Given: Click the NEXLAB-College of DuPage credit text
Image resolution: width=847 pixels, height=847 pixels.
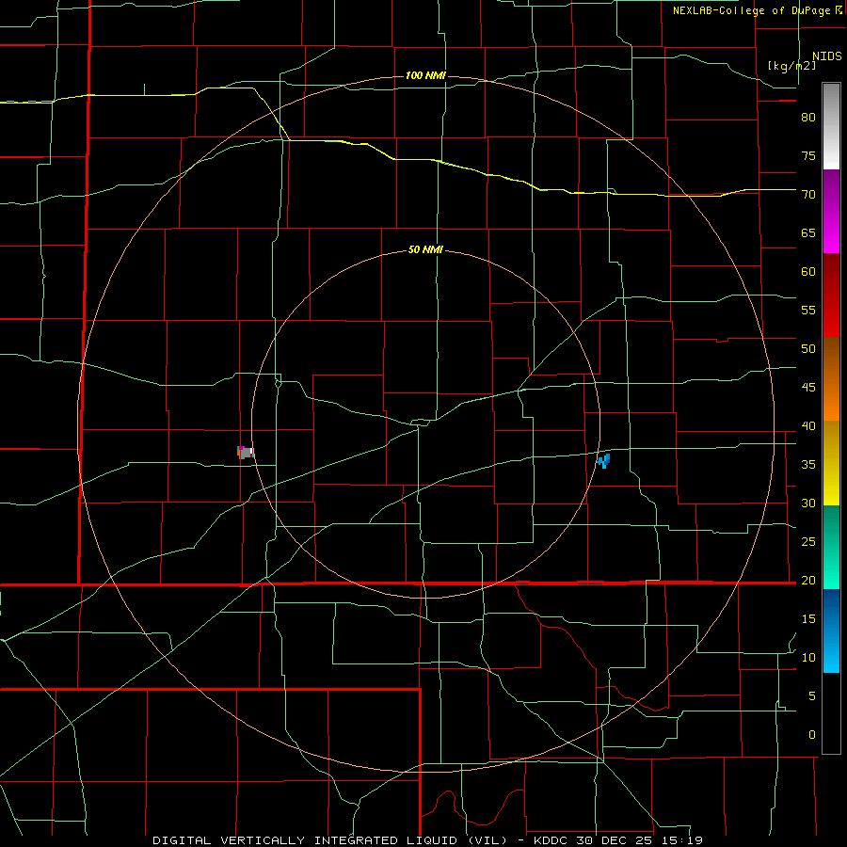Looking at the screenshot, I should [752, 10].
